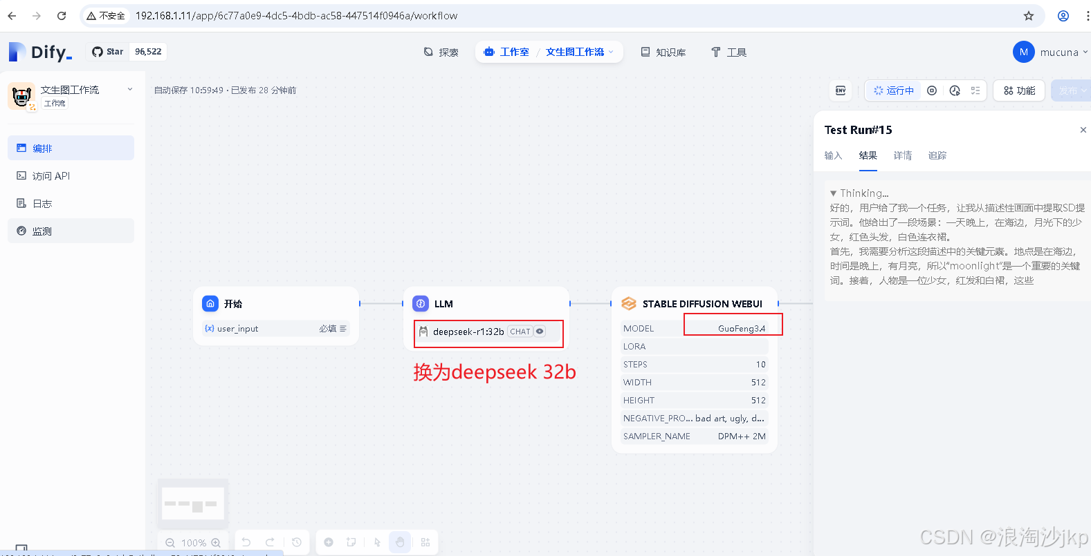Click the MODEL GuoFeng3.4 row
The image size is (1091, 556).
695,329
